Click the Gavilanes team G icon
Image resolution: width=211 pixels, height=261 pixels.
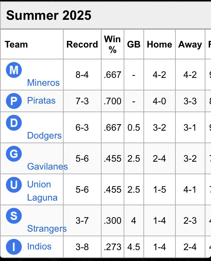pyautogui.click(x=14, y=154)
